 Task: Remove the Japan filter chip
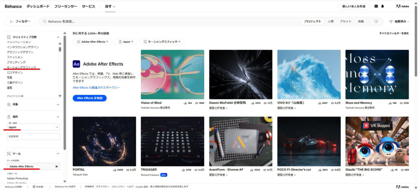point(132,42)
